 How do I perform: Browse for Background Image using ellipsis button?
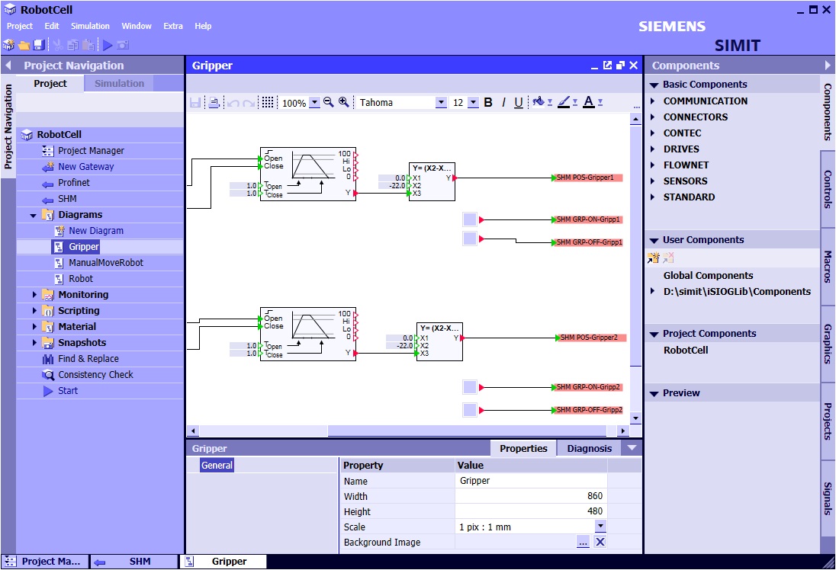pos(583,542)
